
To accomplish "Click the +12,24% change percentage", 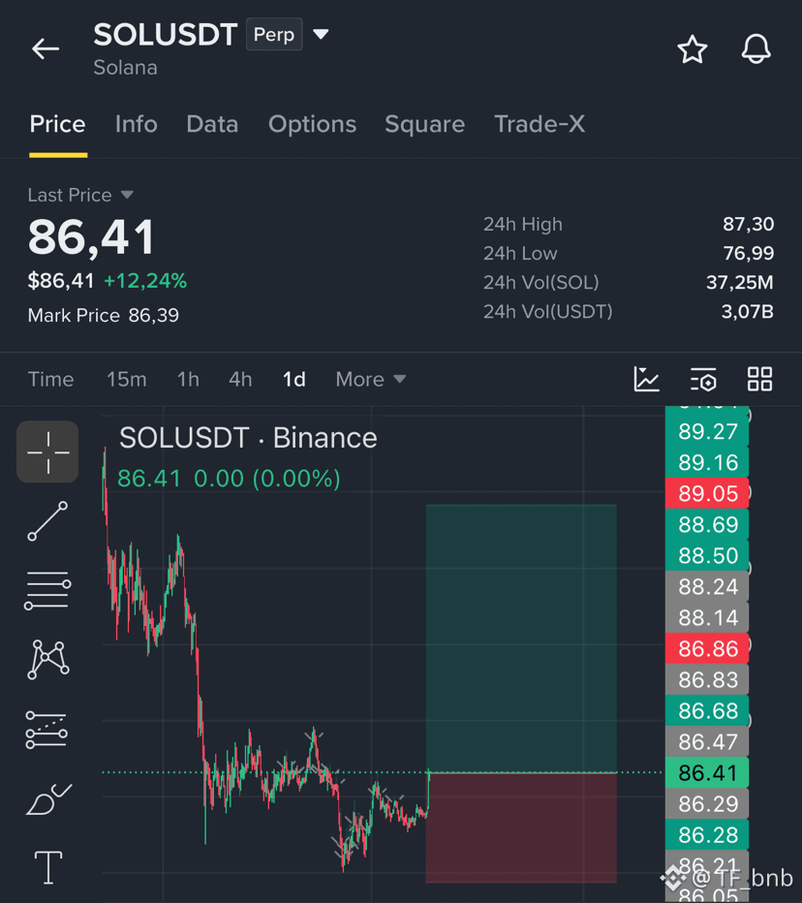I will tap(145, 281).
